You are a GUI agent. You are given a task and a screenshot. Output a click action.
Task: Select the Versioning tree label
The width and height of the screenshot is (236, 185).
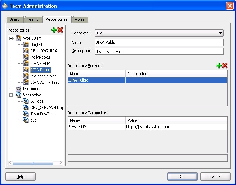[32, 95]
